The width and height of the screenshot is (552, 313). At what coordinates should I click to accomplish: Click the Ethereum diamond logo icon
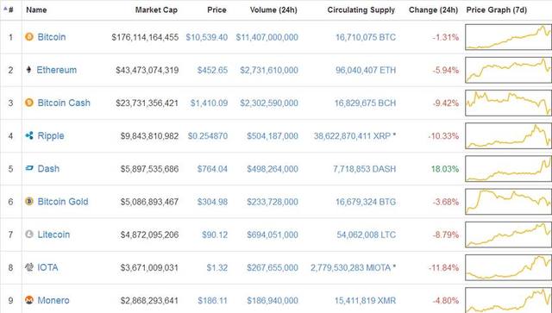click(x=28, y=69)
